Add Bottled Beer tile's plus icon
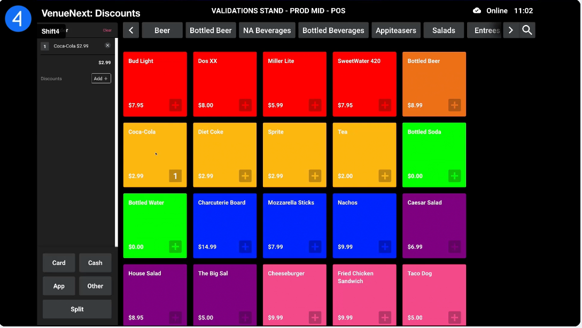 pyautogui.click(x=454, y=105)
